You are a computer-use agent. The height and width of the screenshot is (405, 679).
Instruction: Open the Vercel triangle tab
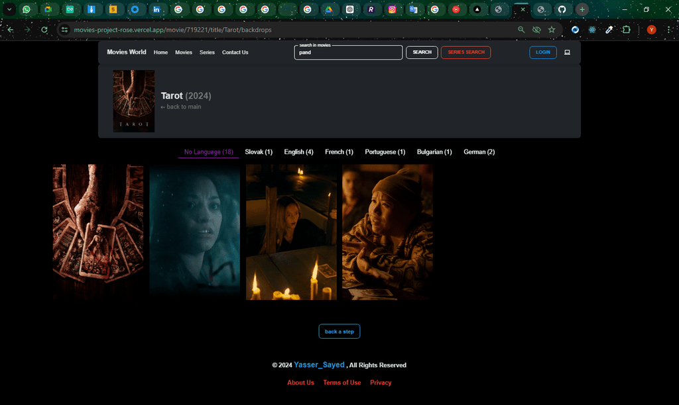point(477,9)
